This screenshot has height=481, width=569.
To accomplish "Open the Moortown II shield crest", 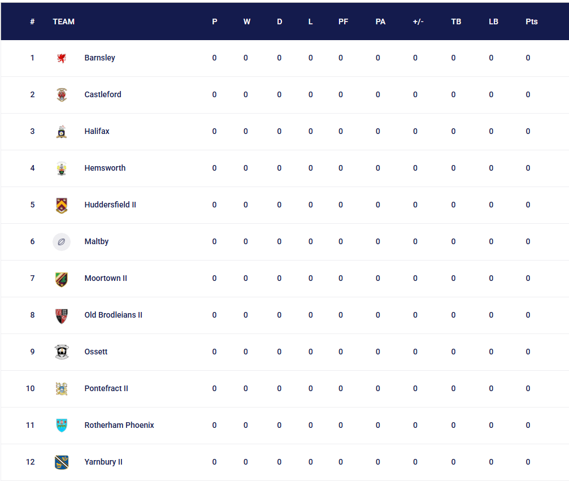I will click(62, 279).
